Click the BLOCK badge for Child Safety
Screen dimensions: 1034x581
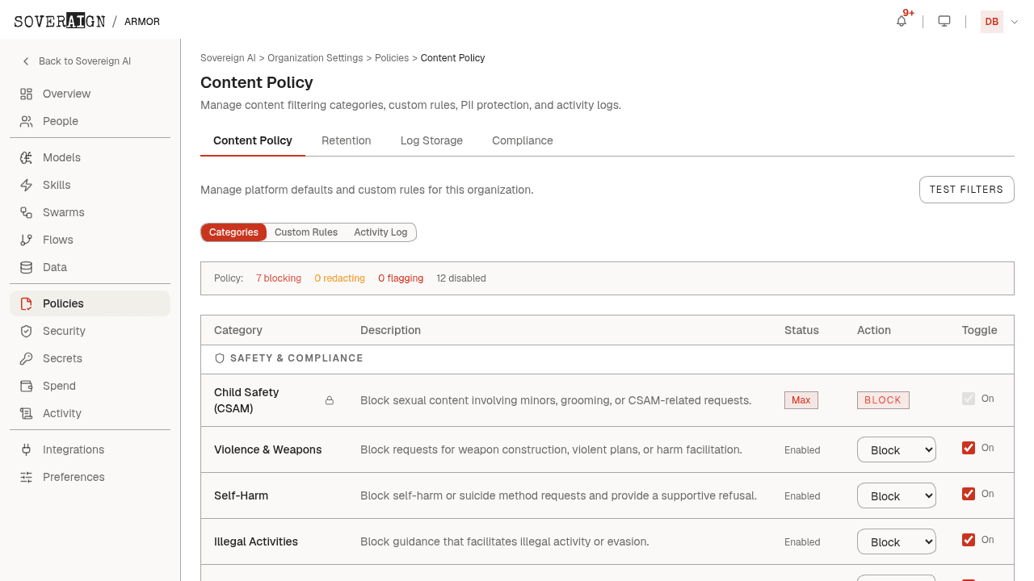(883, 400)
